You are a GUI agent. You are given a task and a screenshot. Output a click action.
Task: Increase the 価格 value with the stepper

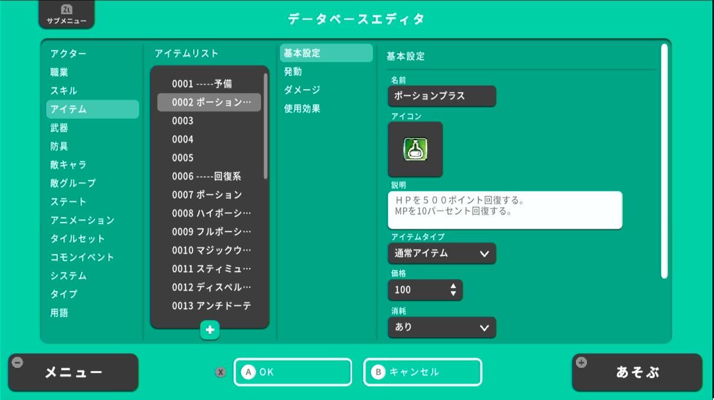453,286
